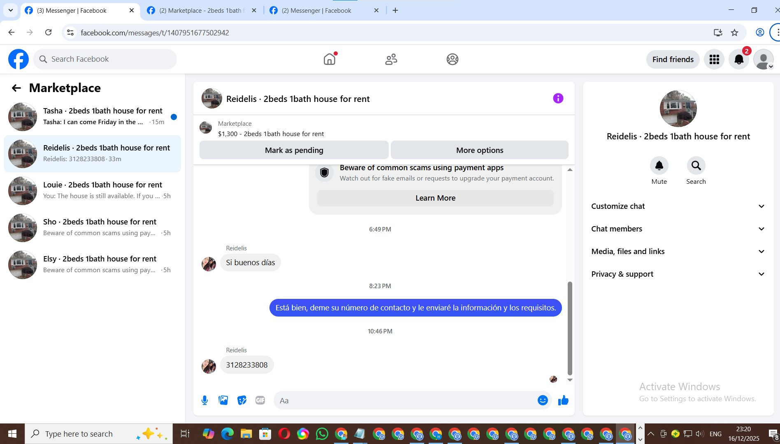Open the Windows Start menu
This screenshot has width=780, height=444.
tap(12, 434)
